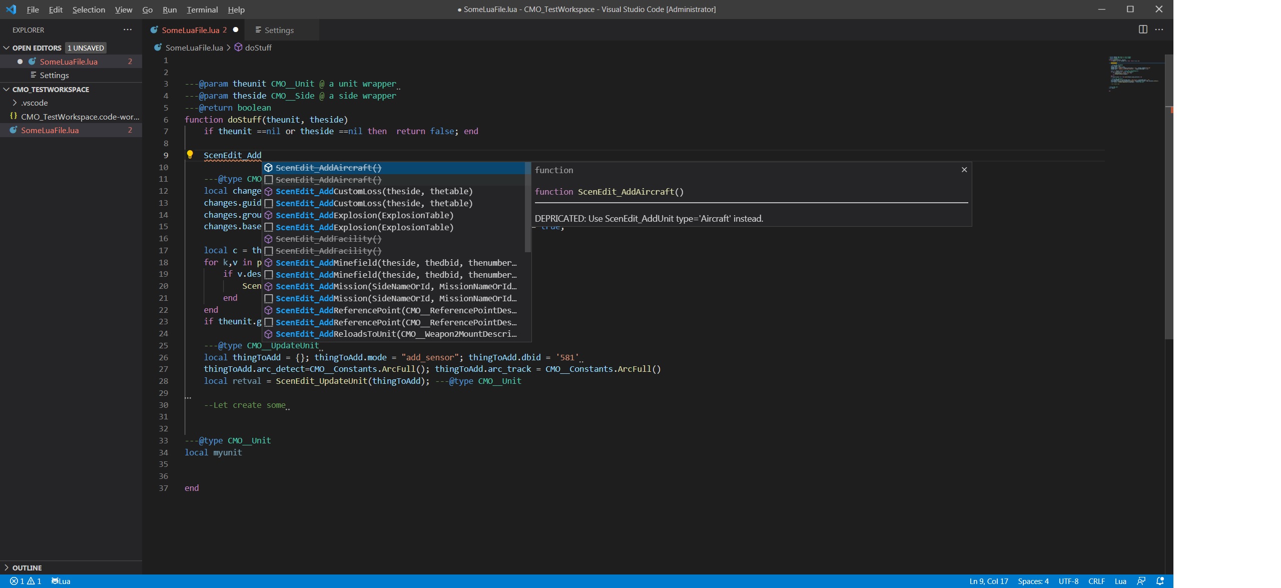1281x588 pixels.
Task: Click warnings count icon in status bar
Action: coord(31,581)
